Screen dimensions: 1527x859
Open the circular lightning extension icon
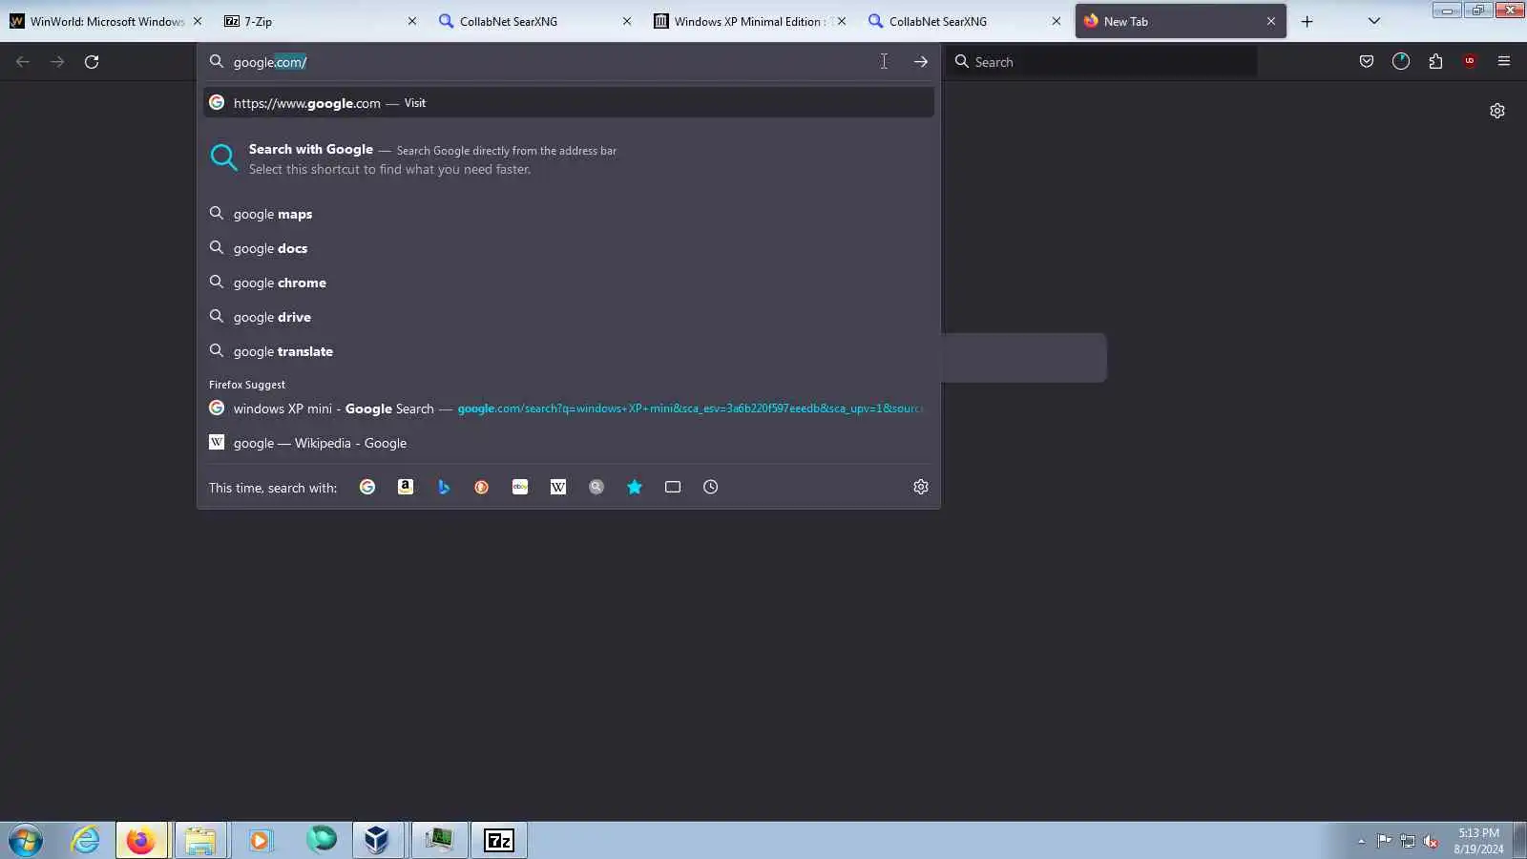[x=1401, y=62]
